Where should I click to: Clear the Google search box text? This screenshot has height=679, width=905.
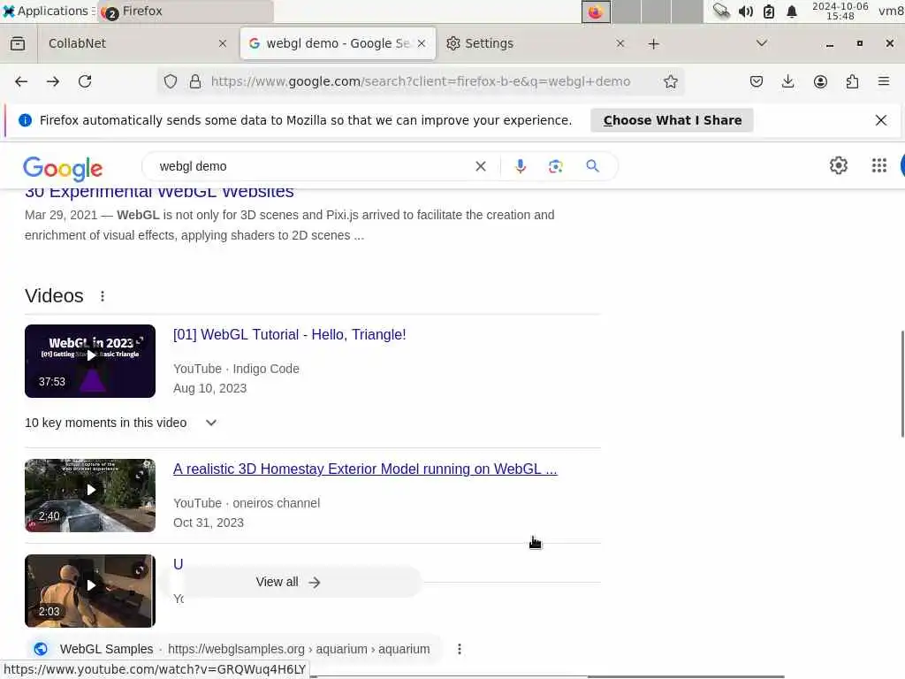(x=480, y=166)
